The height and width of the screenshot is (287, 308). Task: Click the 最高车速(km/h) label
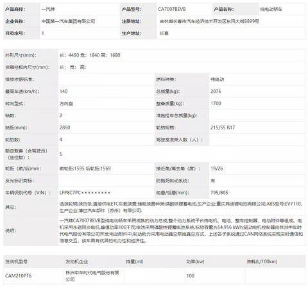22,92
